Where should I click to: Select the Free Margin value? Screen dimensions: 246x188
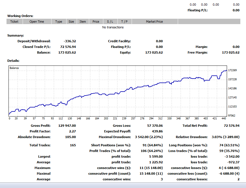[x=230, y=52]
